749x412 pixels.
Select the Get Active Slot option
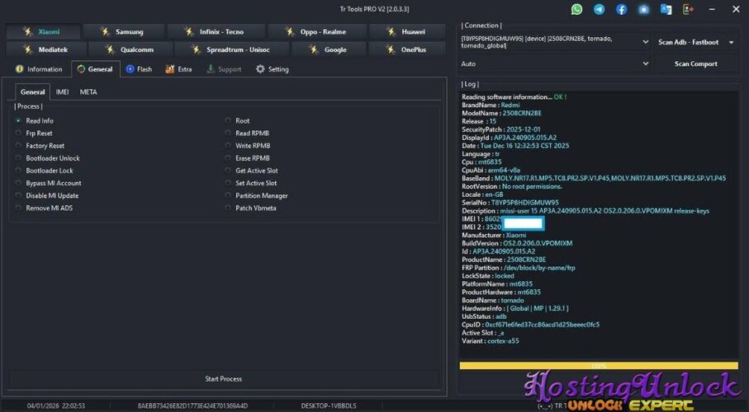pos(252,171)
